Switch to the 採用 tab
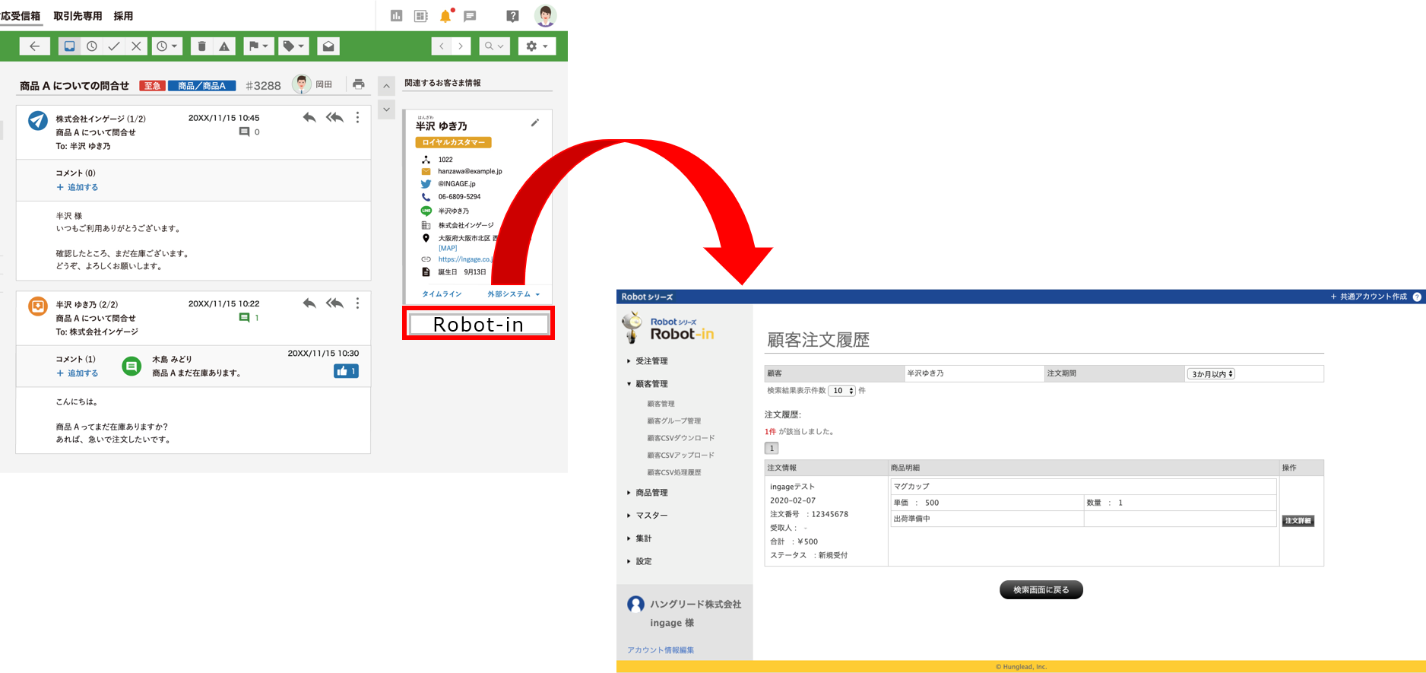The width and height of the screenshot is (1426, 673). coord(123,16)
